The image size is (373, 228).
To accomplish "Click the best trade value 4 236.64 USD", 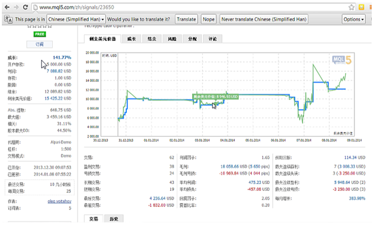I will coord(162,198).
